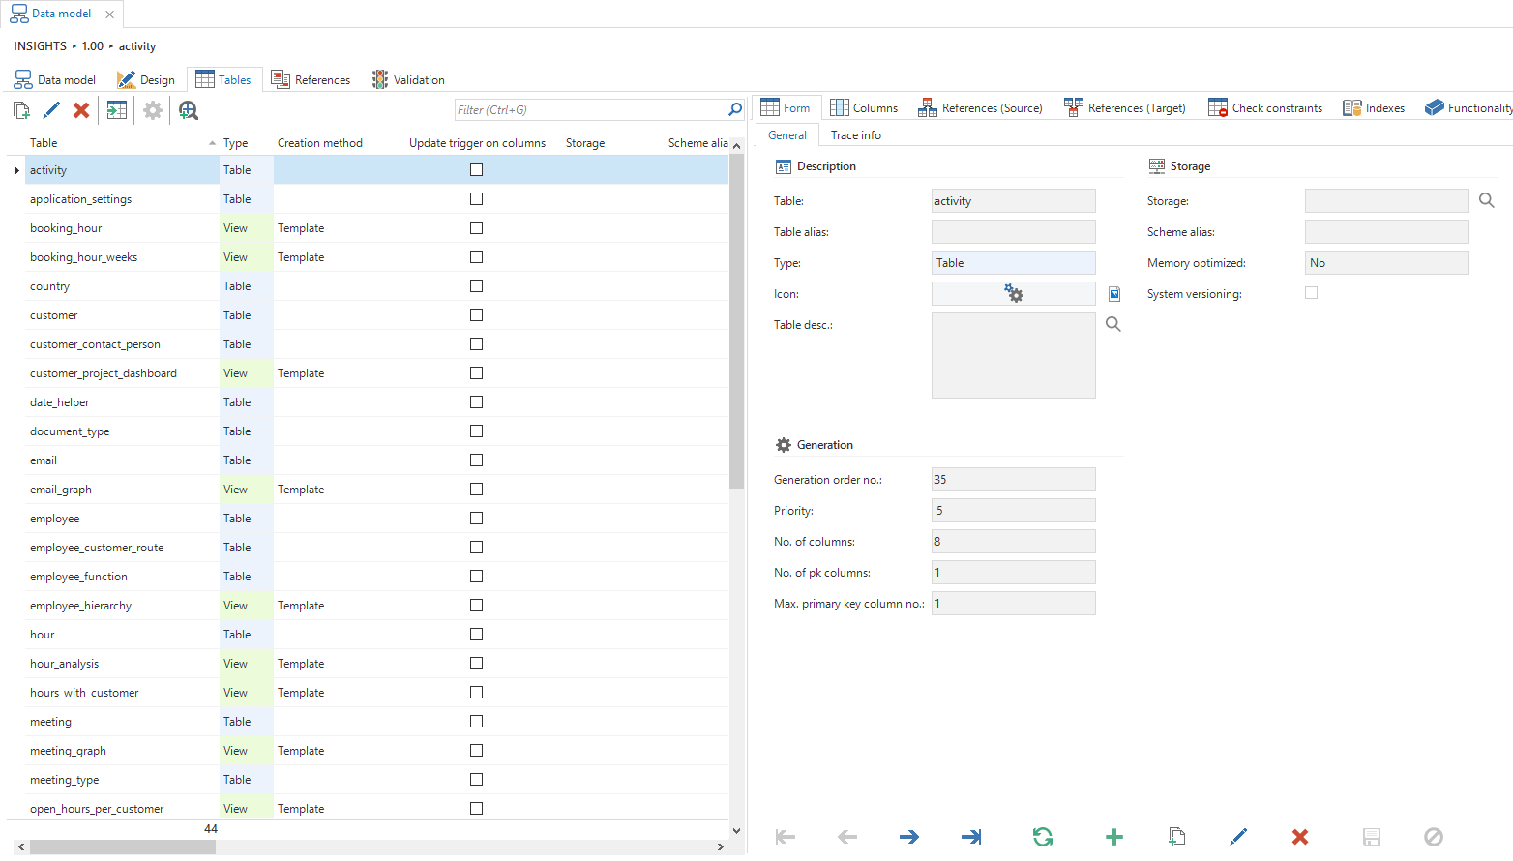Click the Table desc. text area
Viewport: 1513px width, 861px height.
point(1013,355)
